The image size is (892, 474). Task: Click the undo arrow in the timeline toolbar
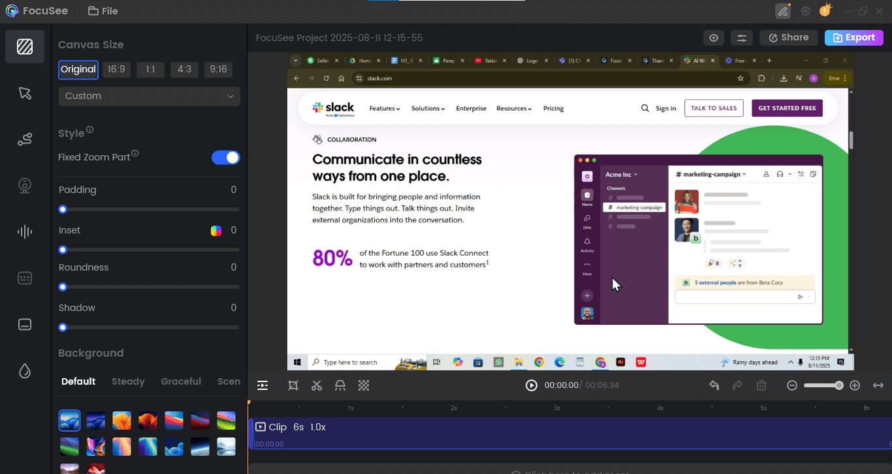point(714,385)
